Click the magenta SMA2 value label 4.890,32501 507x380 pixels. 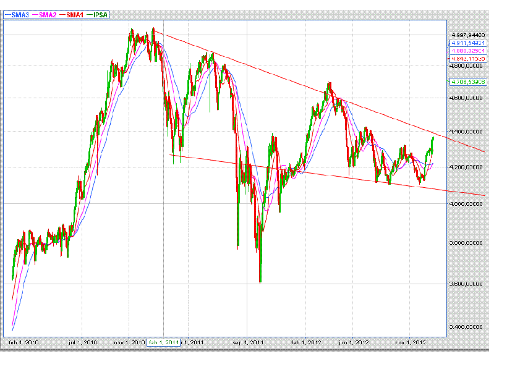tap(467, 51)
